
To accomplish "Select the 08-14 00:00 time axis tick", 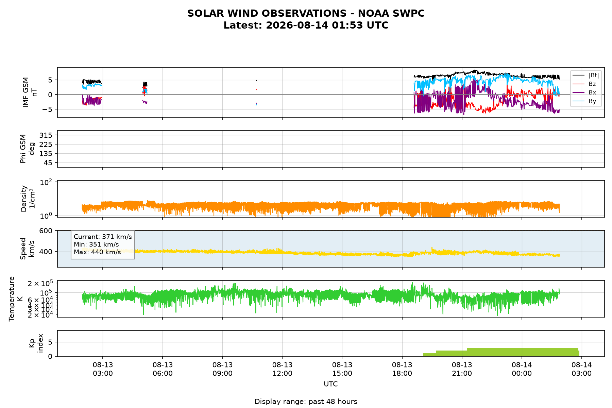I will point(522,369).
